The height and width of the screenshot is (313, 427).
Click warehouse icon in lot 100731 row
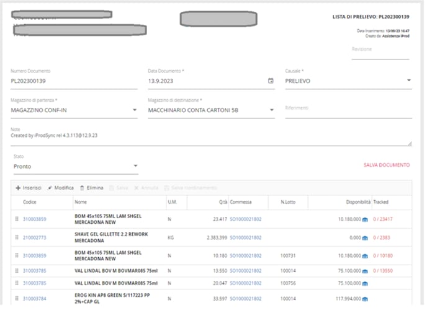coord(365,256)
